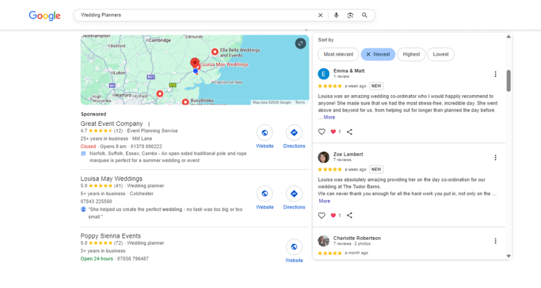Click Charlotte Robertson reviewer name
541x288 pixels.
(357, 238)
